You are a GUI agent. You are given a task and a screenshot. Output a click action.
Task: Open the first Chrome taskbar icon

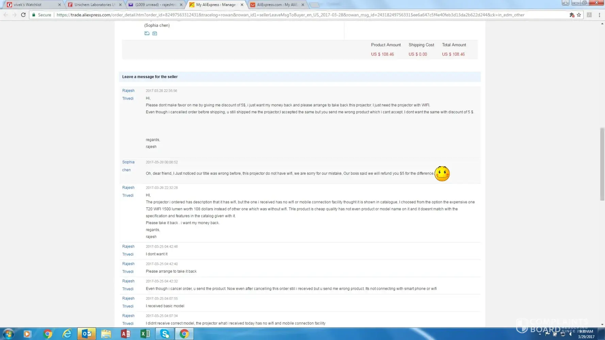[x=48, y=334]
